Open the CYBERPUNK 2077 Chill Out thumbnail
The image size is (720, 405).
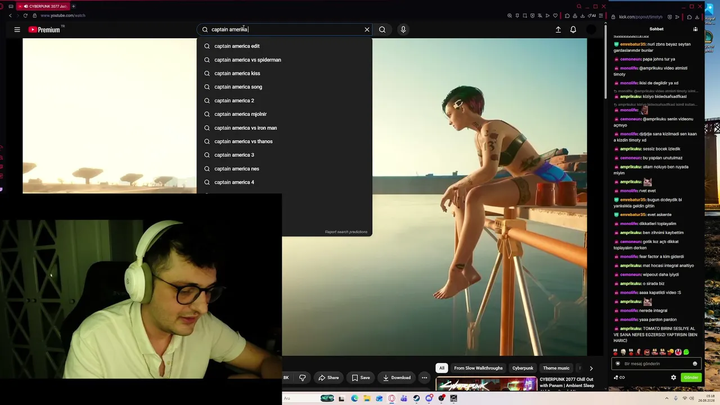pyautogui.click(x=487, y=385)
